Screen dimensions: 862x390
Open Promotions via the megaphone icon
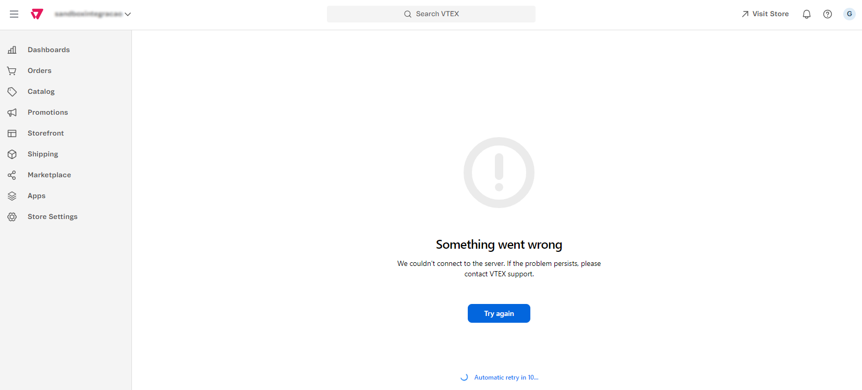point(12,112)
